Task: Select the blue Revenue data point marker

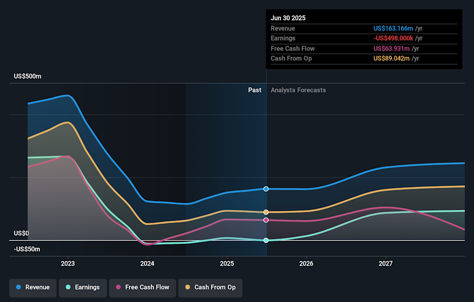Action: pos(266,189)
